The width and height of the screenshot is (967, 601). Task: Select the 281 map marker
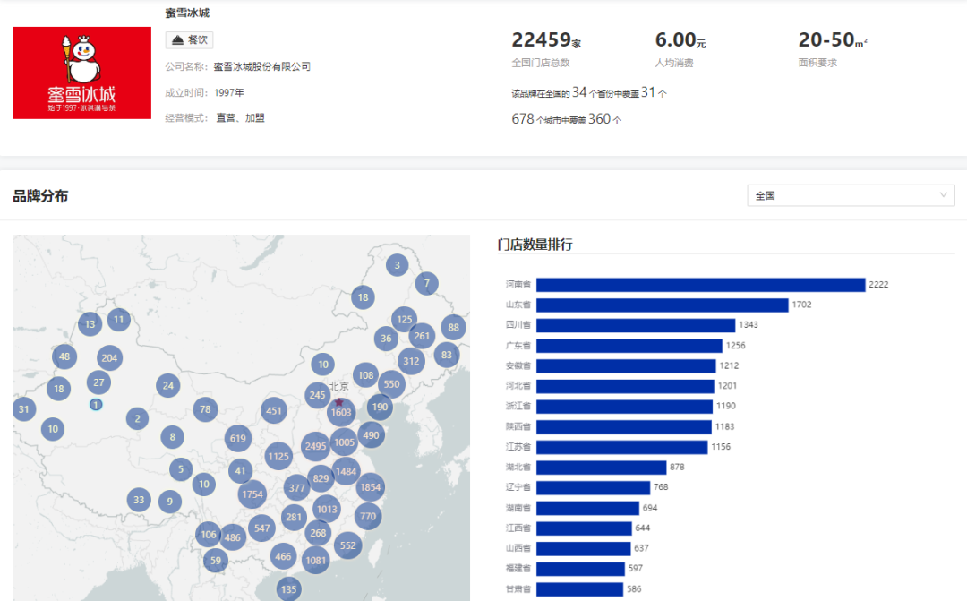(294, 517)
